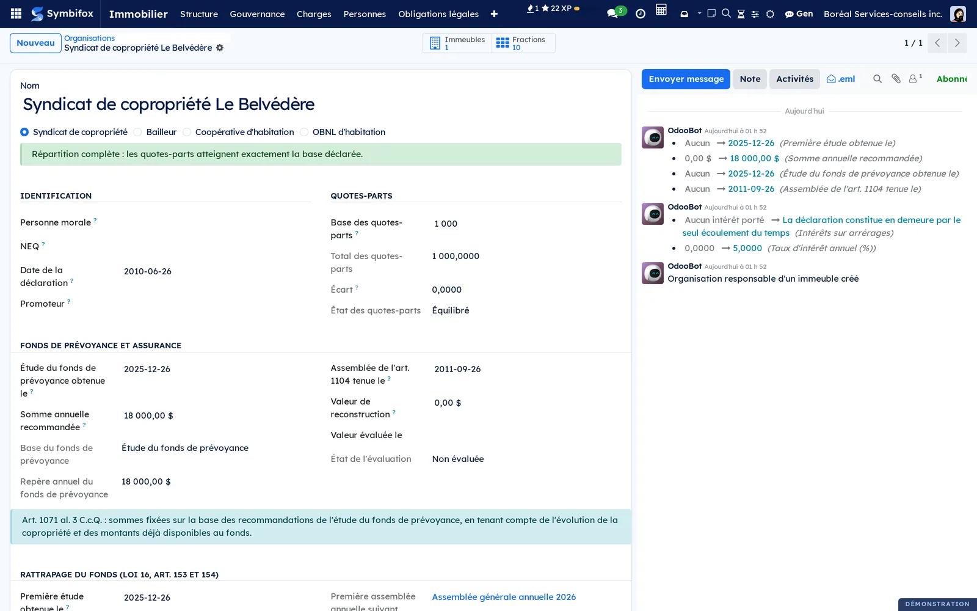
Task: Open the Immobilier app menu
Action: [x=138, y=13]
